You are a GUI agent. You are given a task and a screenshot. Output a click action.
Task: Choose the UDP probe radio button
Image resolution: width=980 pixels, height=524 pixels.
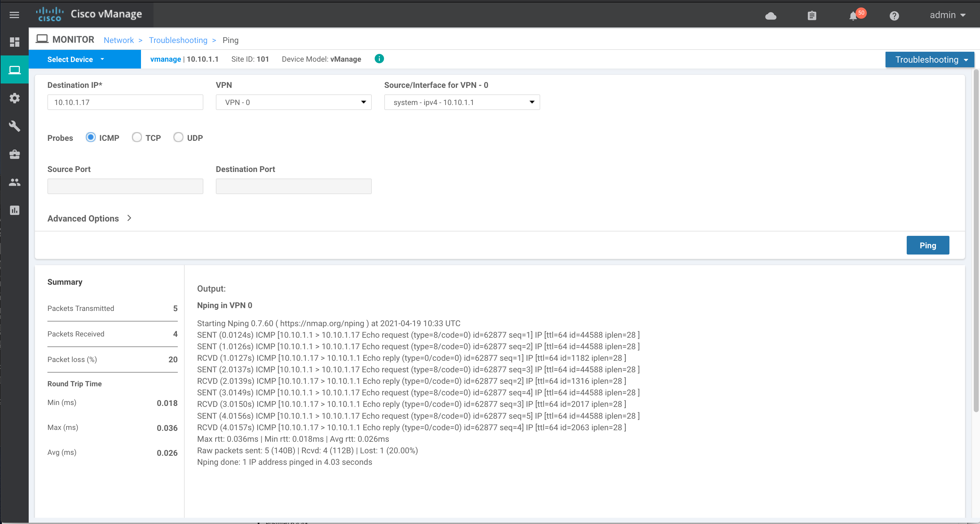pyautogui.click(x=178, y=137)
